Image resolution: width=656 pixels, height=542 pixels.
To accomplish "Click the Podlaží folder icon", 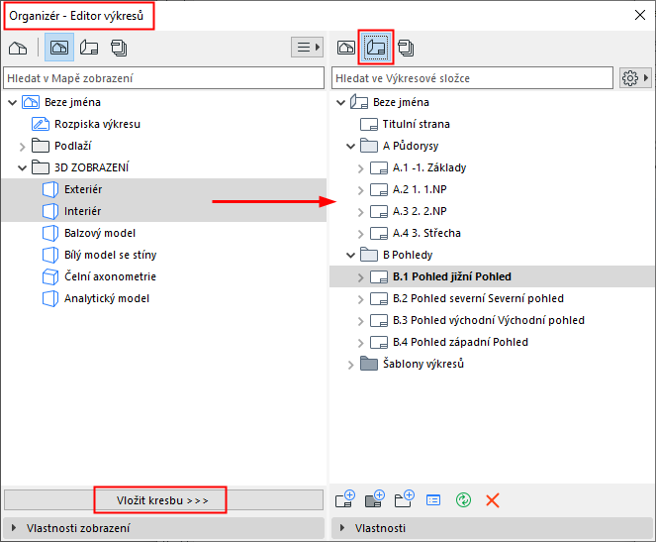I will [41, 146].
